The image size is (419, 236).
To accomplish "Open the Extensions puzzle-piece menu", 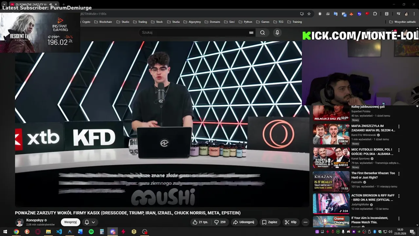I will [375, 14].
